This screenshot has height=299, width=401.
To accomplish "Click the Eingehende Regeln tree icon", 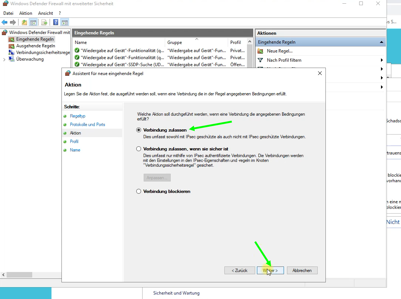I will click(11, 39).
